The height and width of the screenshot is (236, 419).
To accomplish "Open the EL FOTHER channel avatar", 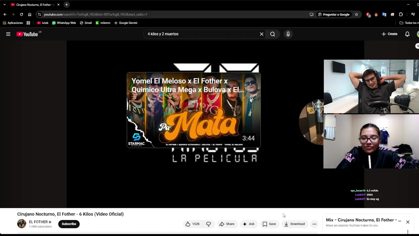I will tap(22, 224).
